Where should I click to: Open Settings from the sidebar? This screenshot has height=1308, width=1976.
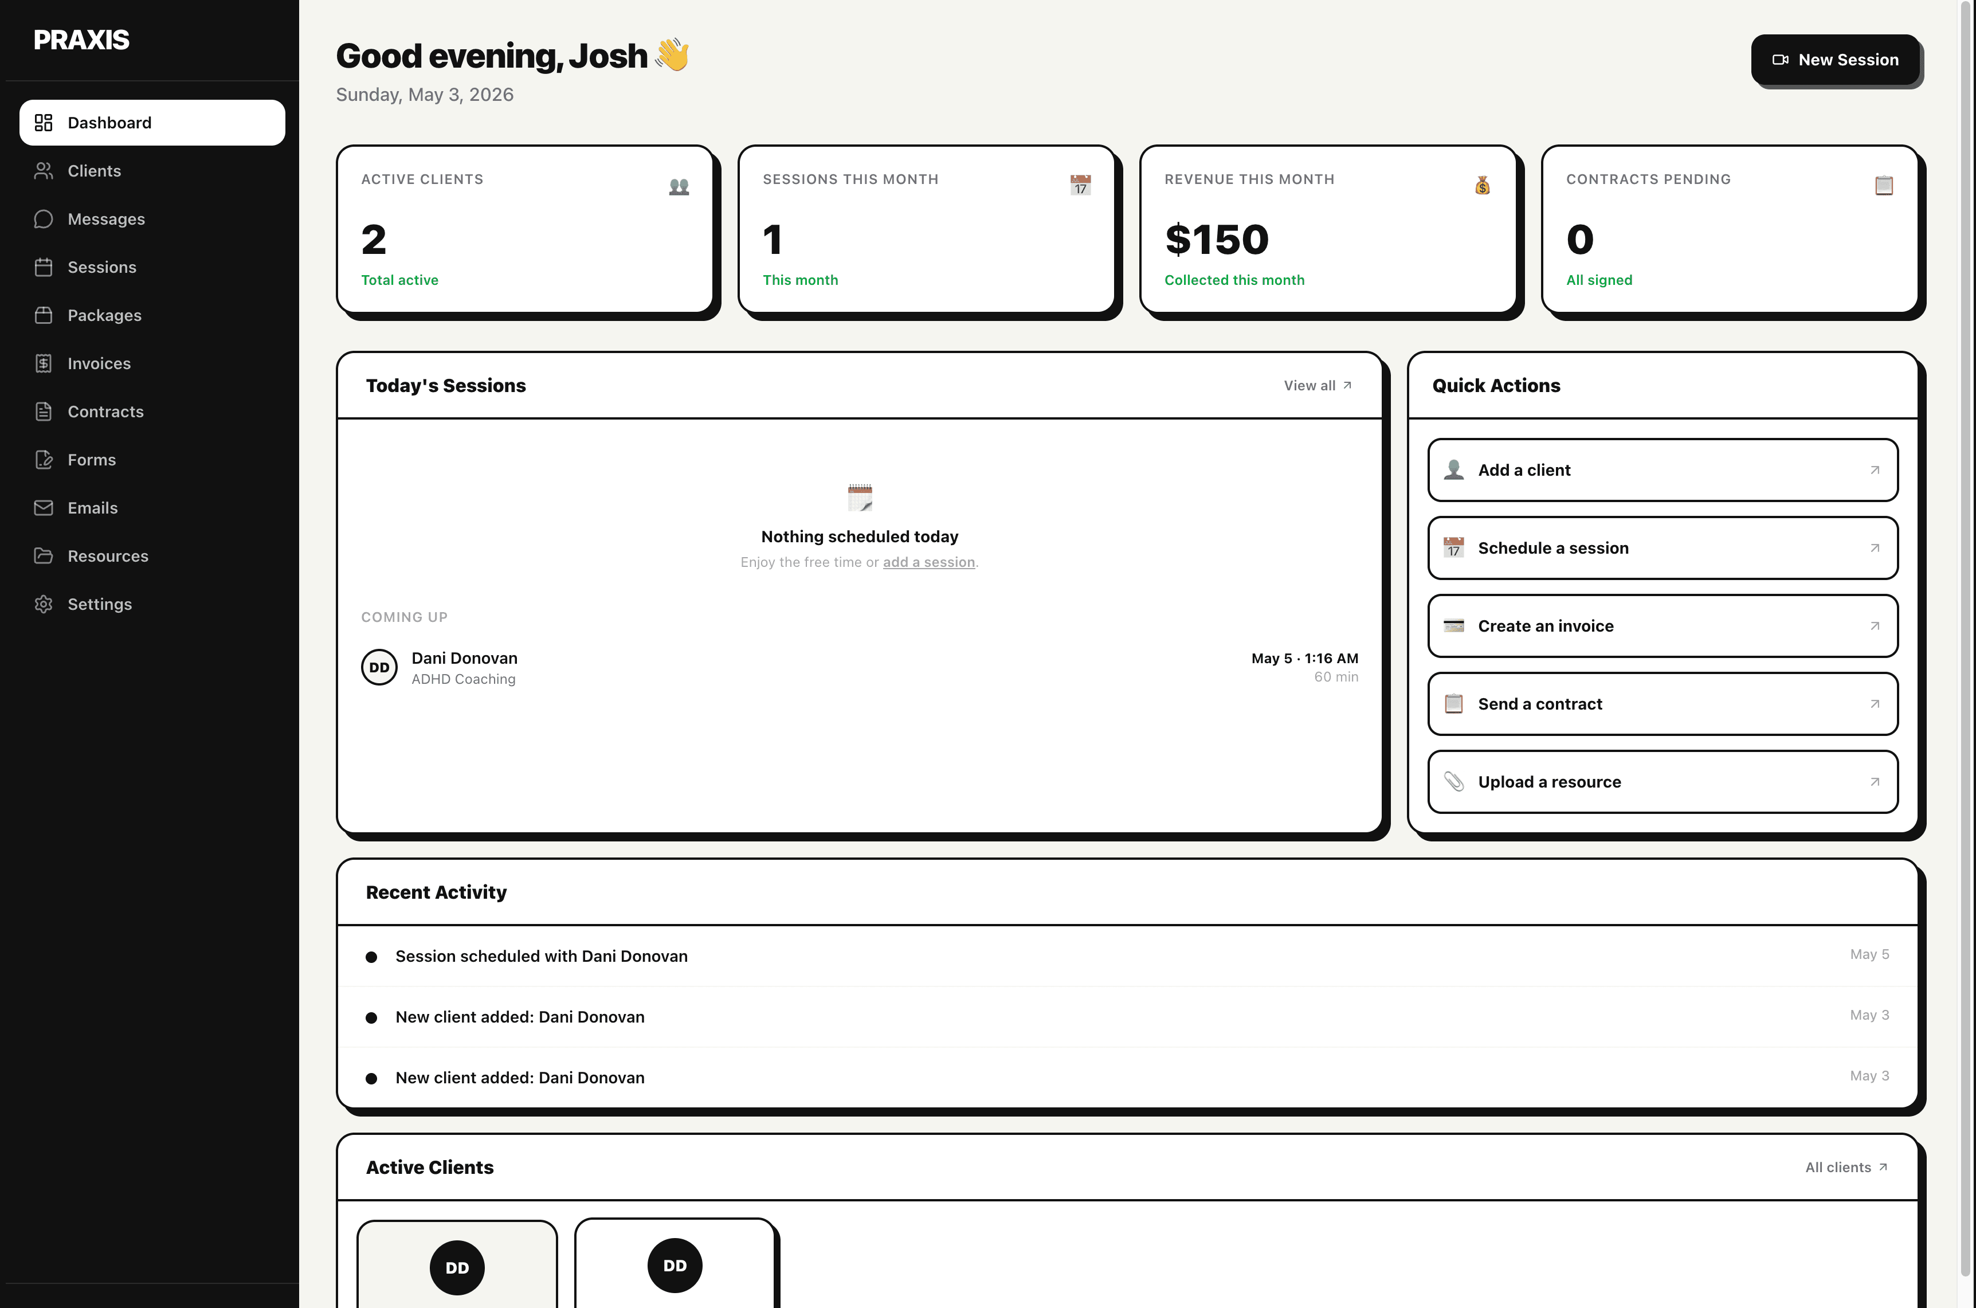tap(152, 604)
